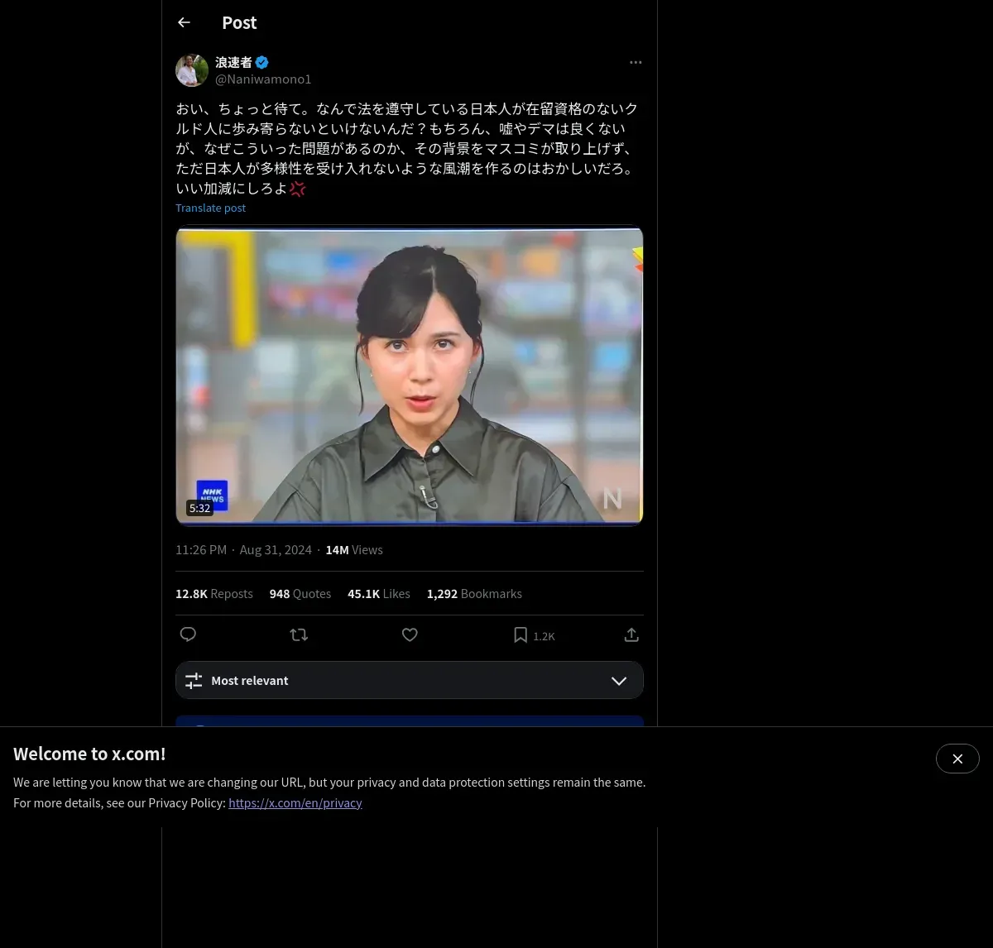View the 948 Quotes list
The image size is (993, 948).
300,594
